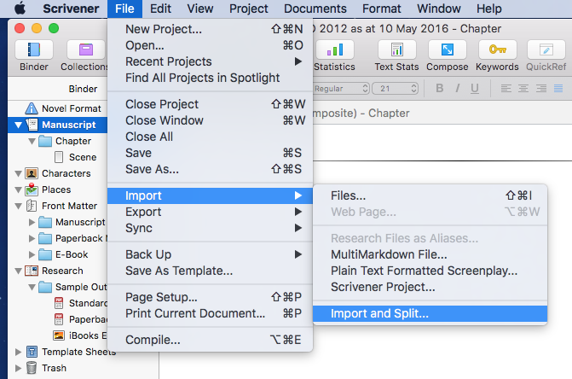Apply bold with the B button

(440, 89)
